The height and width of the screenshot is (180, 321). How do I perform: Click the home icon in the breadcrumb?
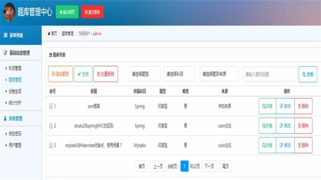[49, 34]
